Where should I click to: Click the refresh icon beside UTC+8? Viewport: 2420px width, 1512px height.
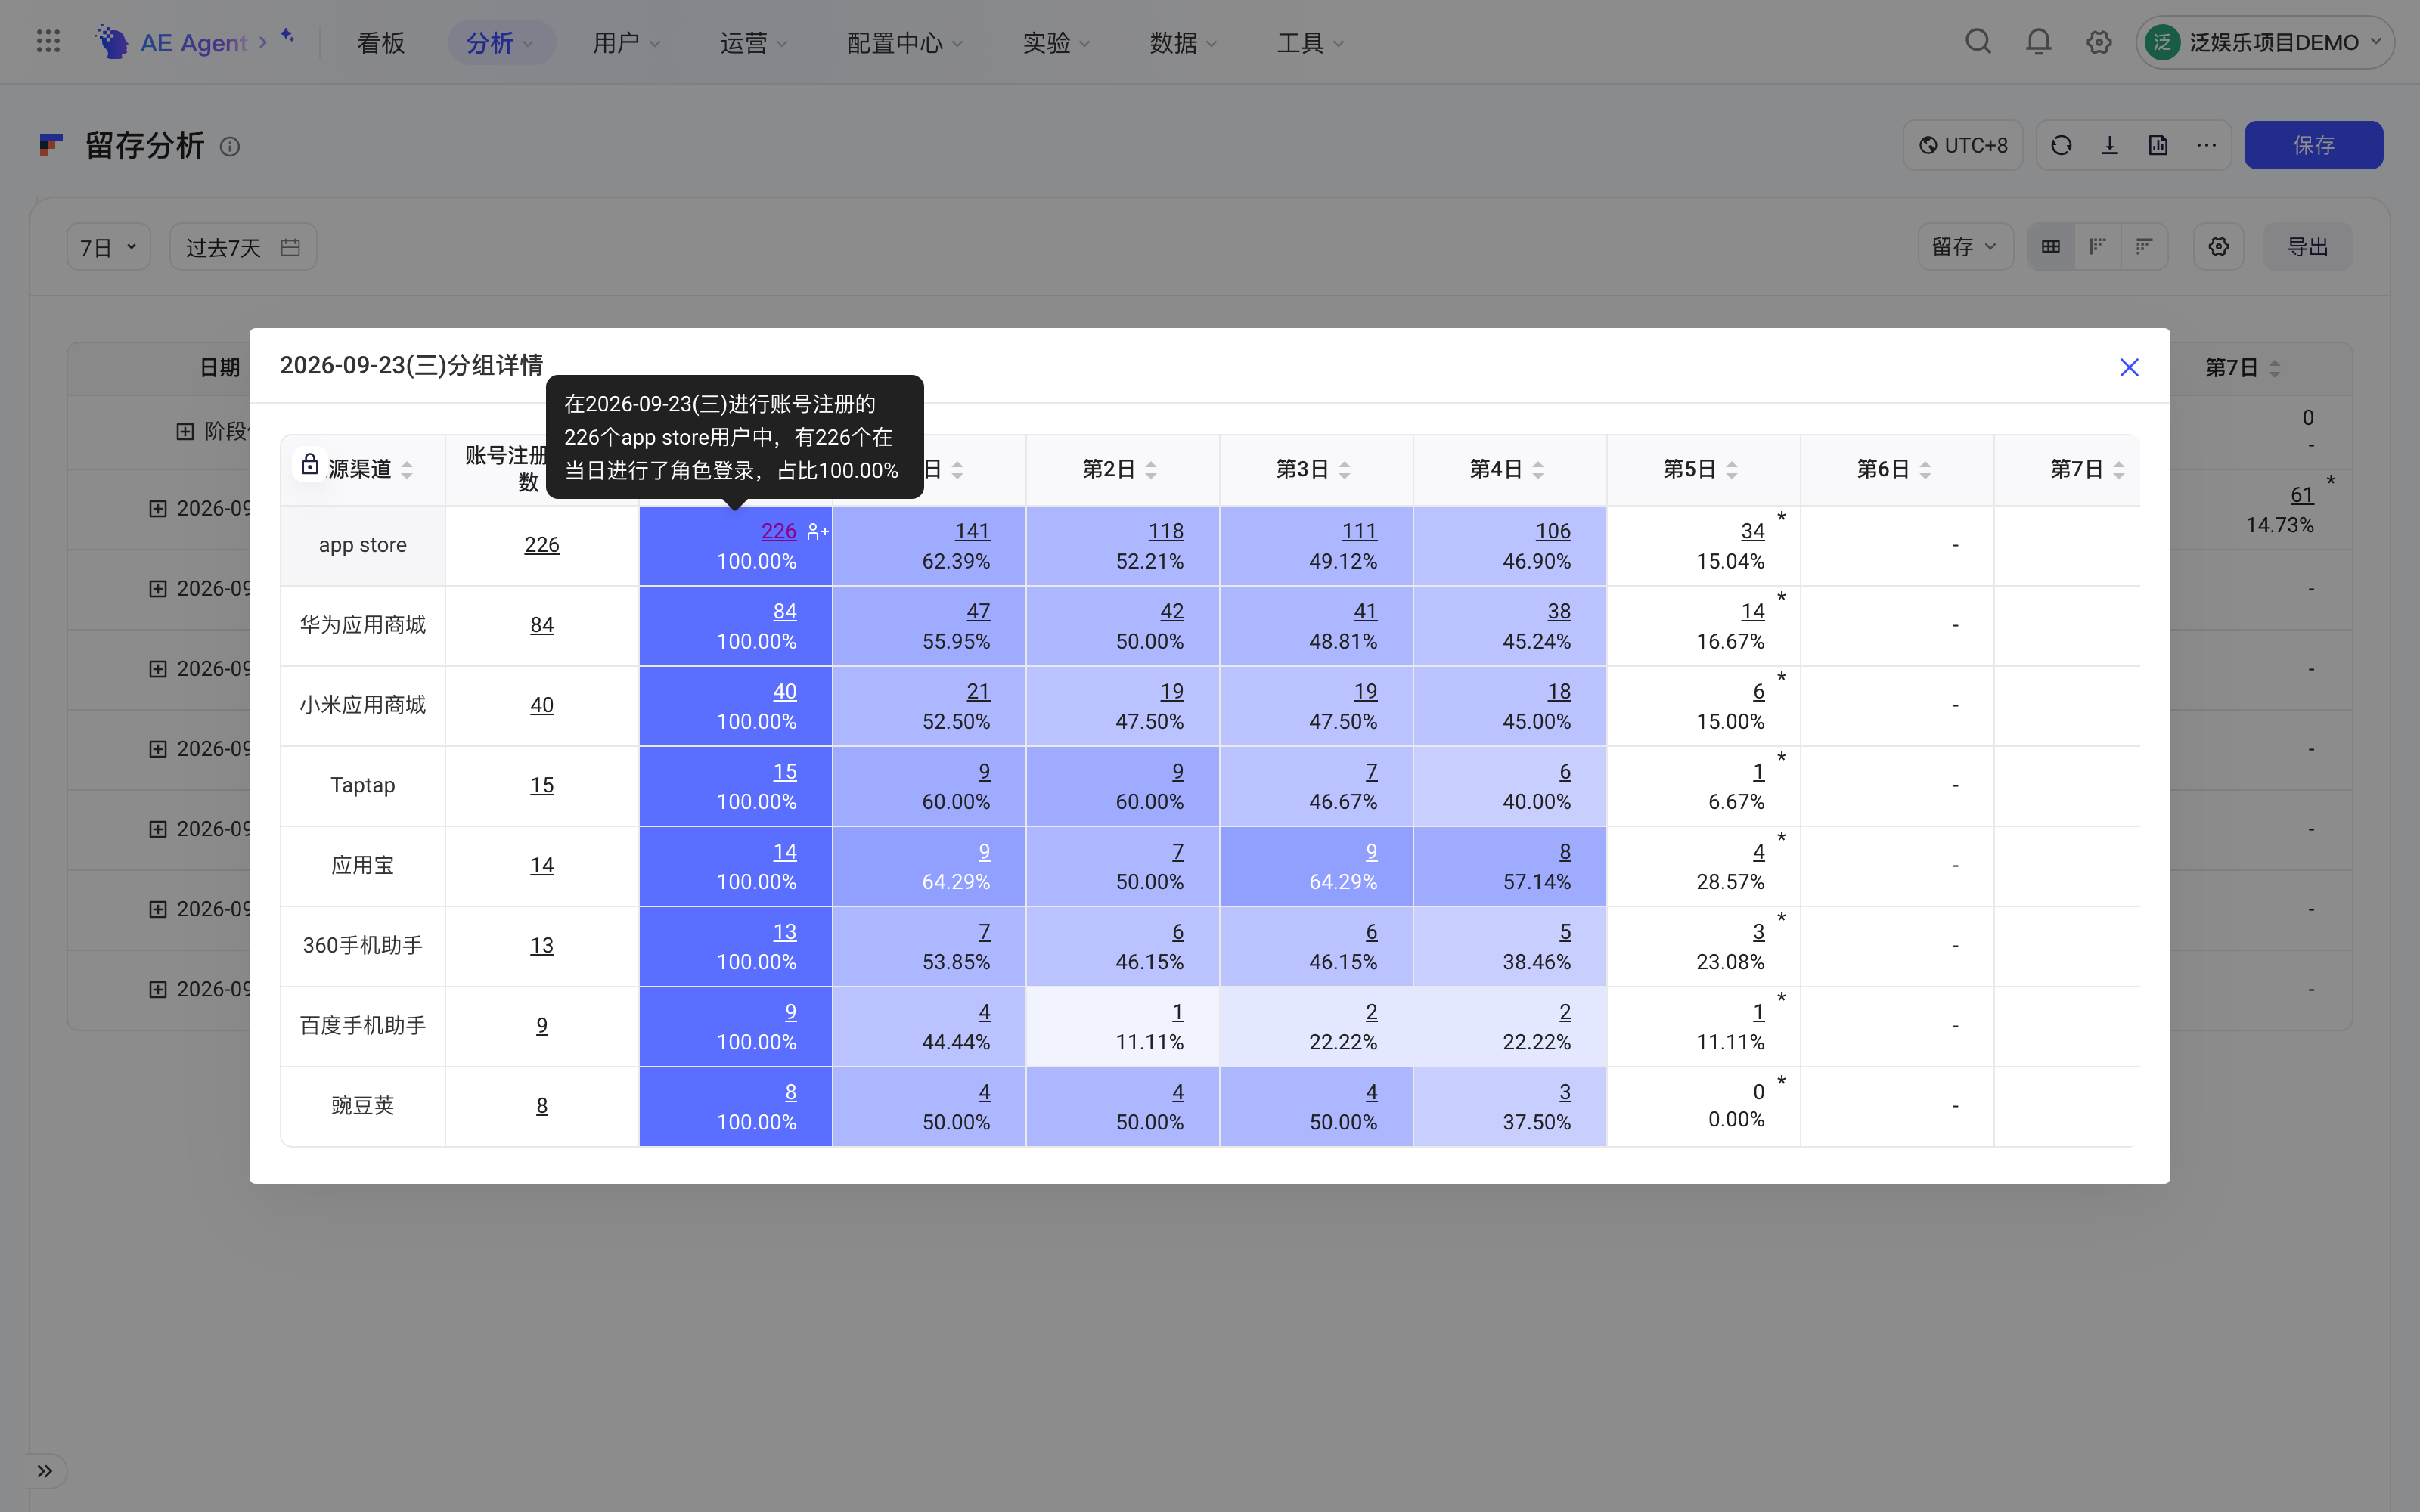[x=2061, y=146]
